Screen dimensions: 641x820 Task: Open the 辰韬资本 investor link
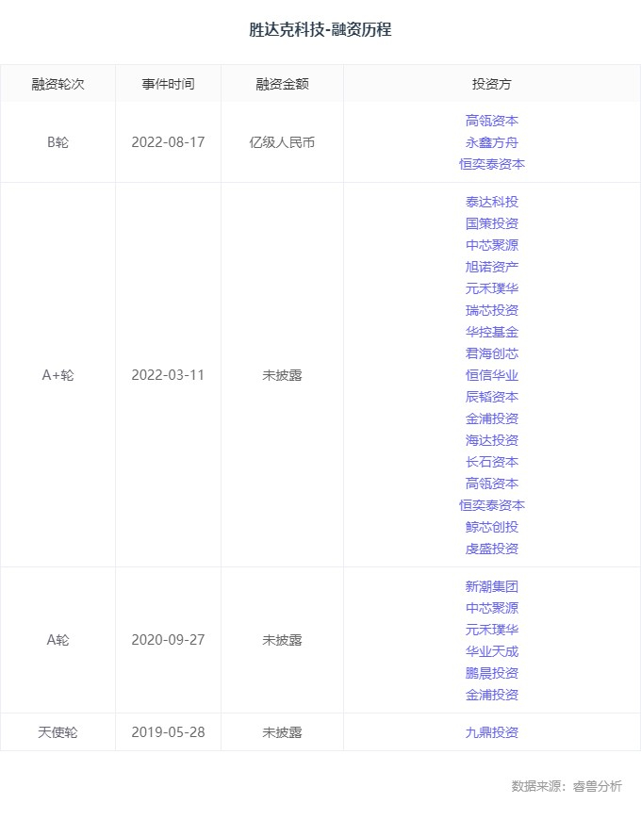point(491,397)
